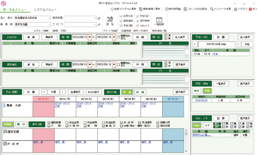Click the pink app logo icon
Image resolution: width=258 pixels, height=155 pixels.
3,3
